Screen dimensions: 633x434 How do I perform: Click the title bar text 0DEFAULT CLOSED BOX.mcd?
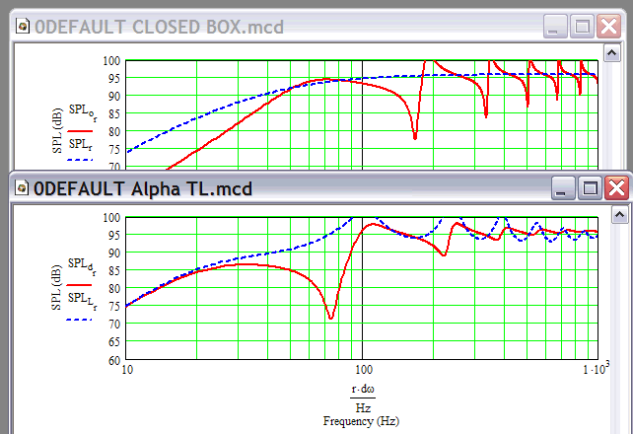coord(159,27)
